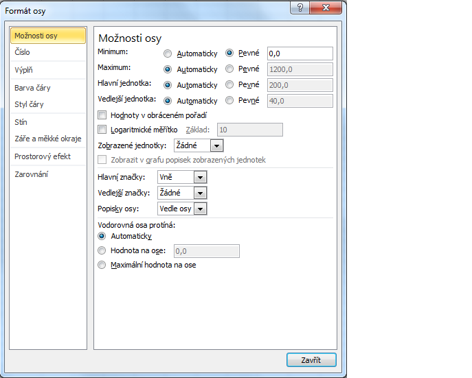This screenshot has height=378, width=472.
Task: Select Pevné for Hlavní jednotka
Action: (x=230, y=85)
